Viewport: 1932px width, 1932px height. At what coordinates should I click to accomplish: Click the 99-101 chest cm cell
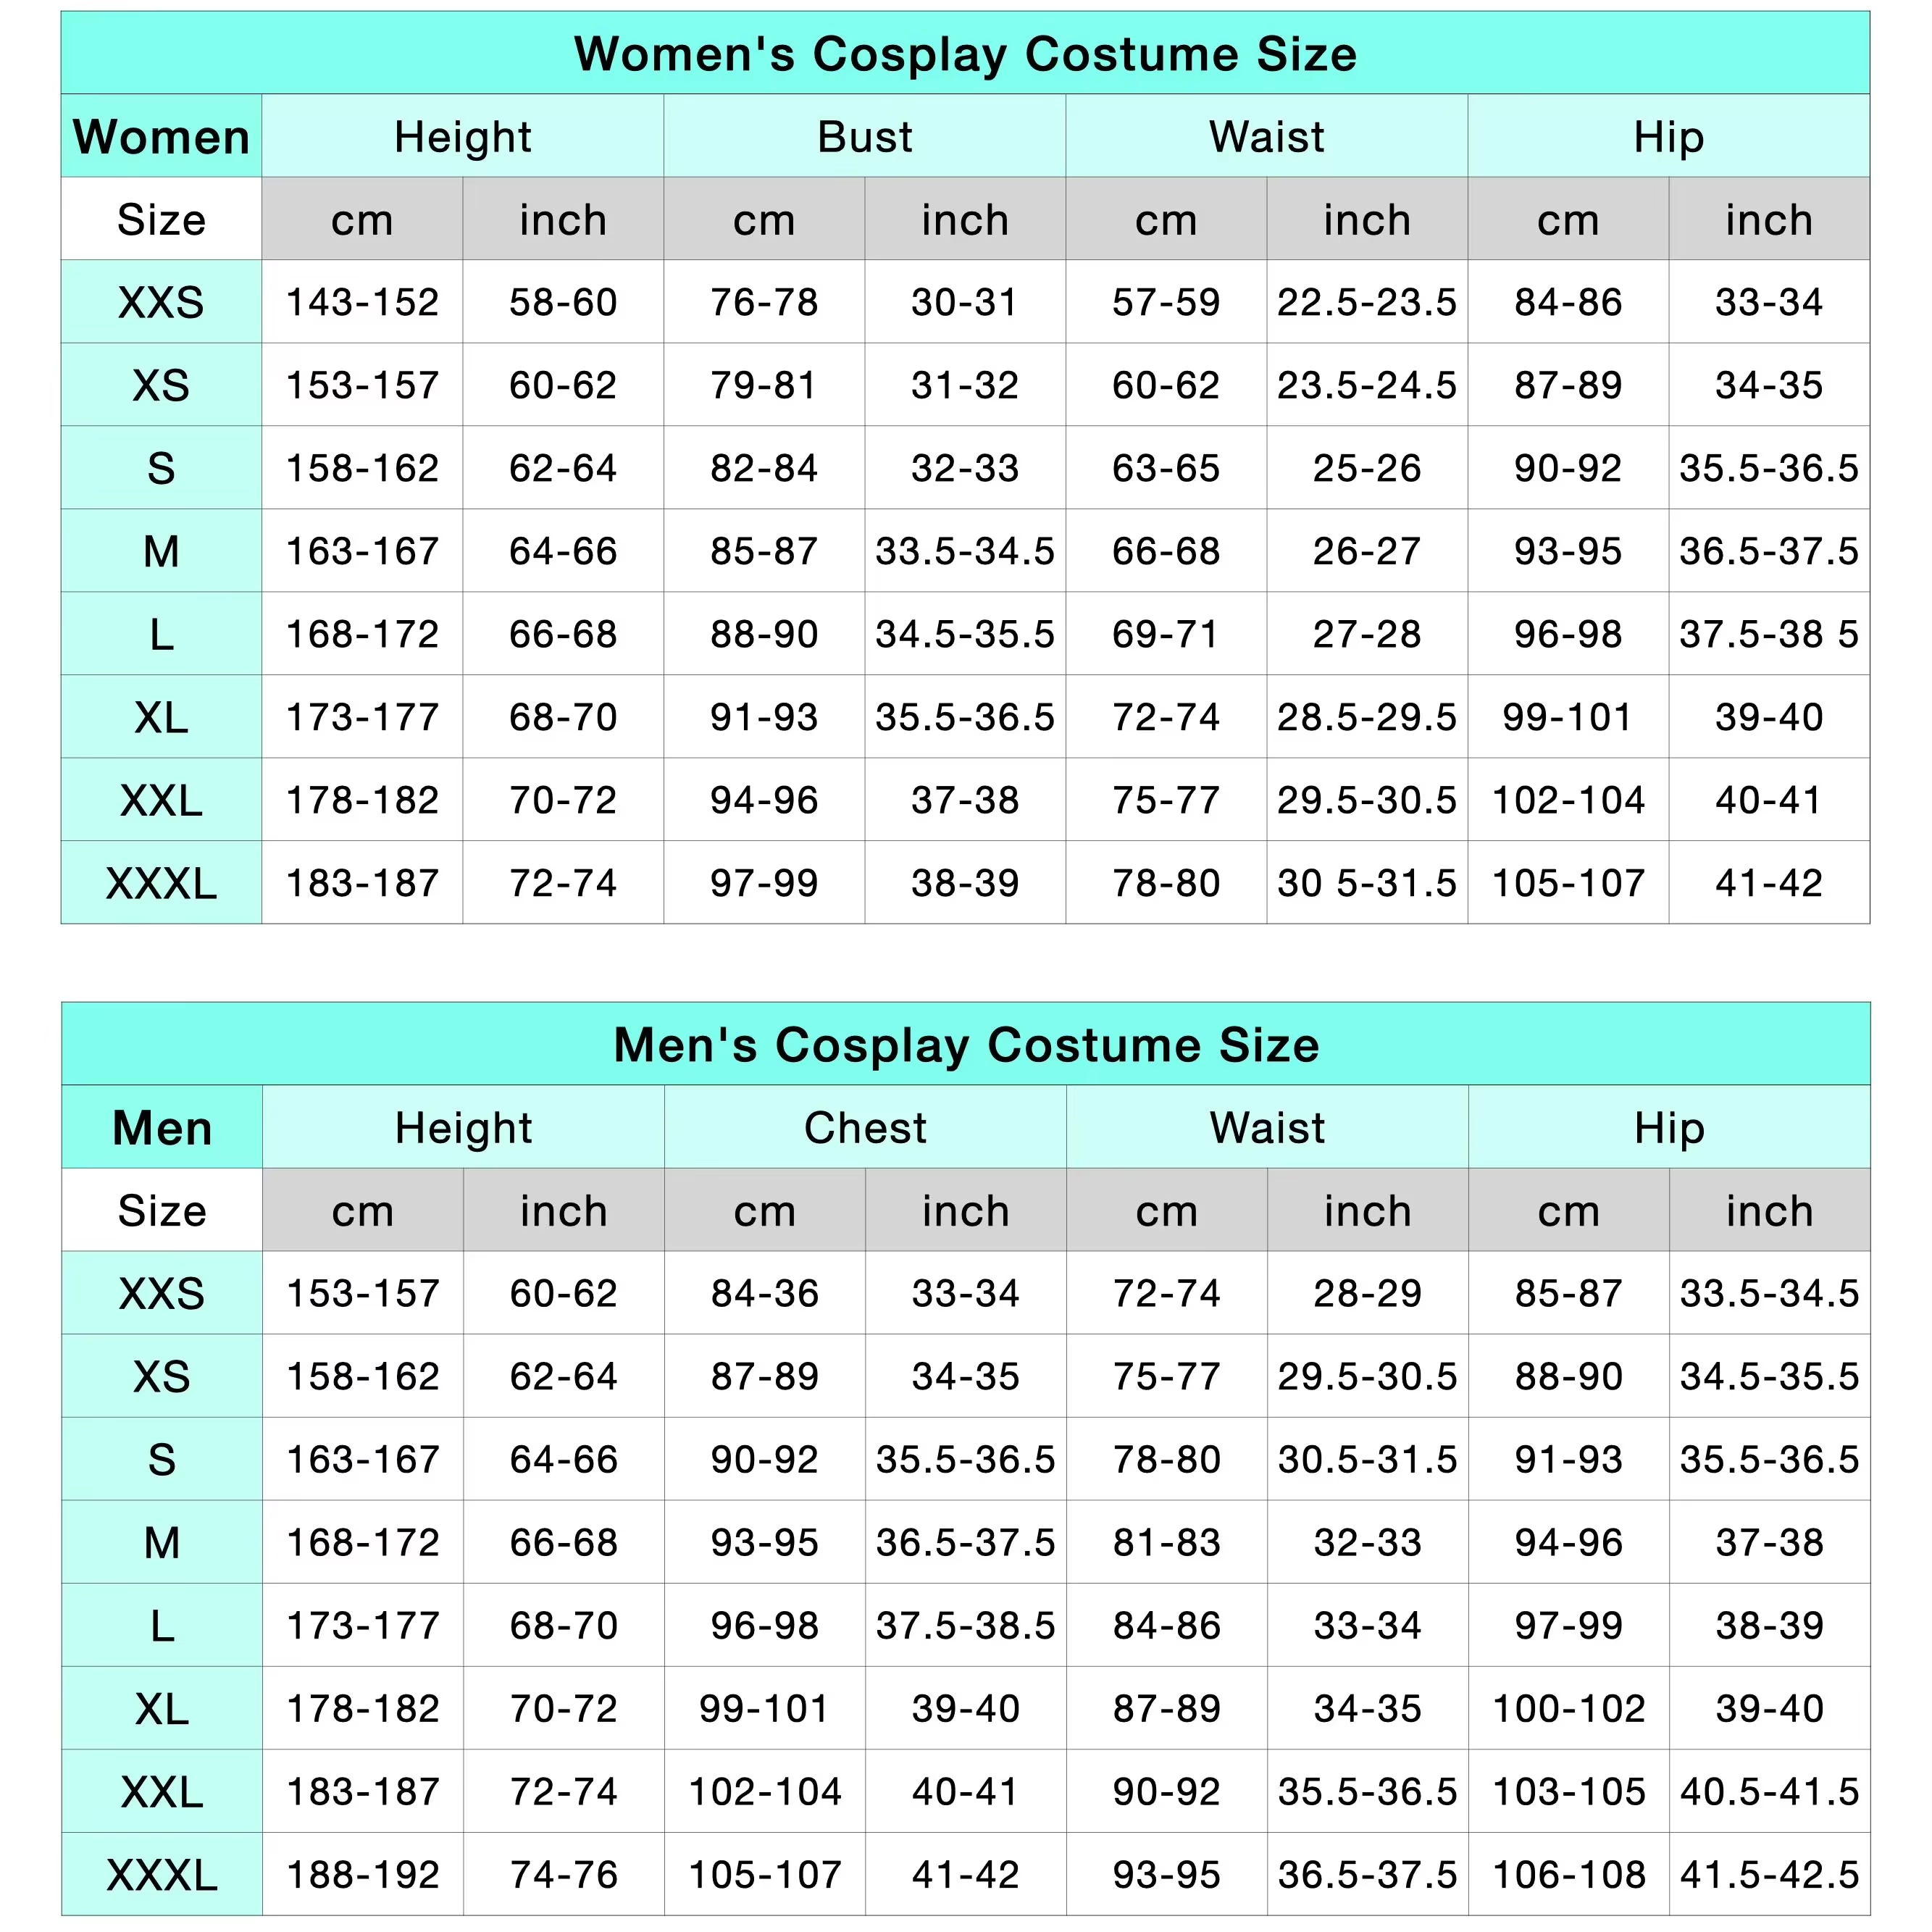pyautogui.click(x=765, y=1709)
